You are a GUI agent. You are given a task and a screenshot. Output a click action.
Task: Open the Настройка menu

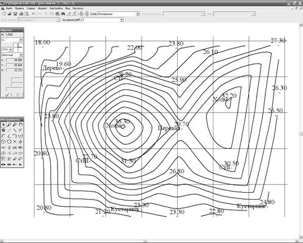pos(56,8)
